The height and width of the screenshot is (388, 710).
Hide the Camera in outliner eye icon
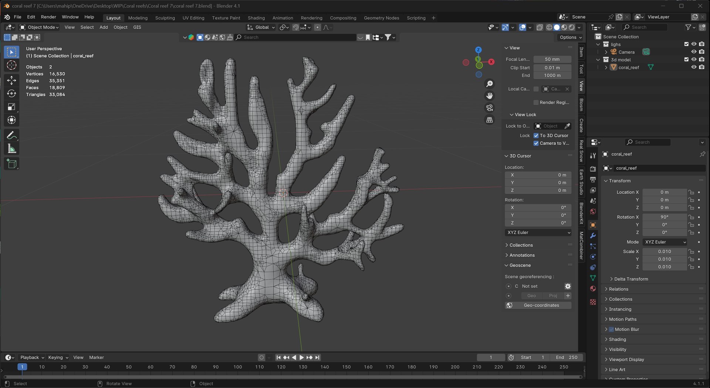point(694,52)
